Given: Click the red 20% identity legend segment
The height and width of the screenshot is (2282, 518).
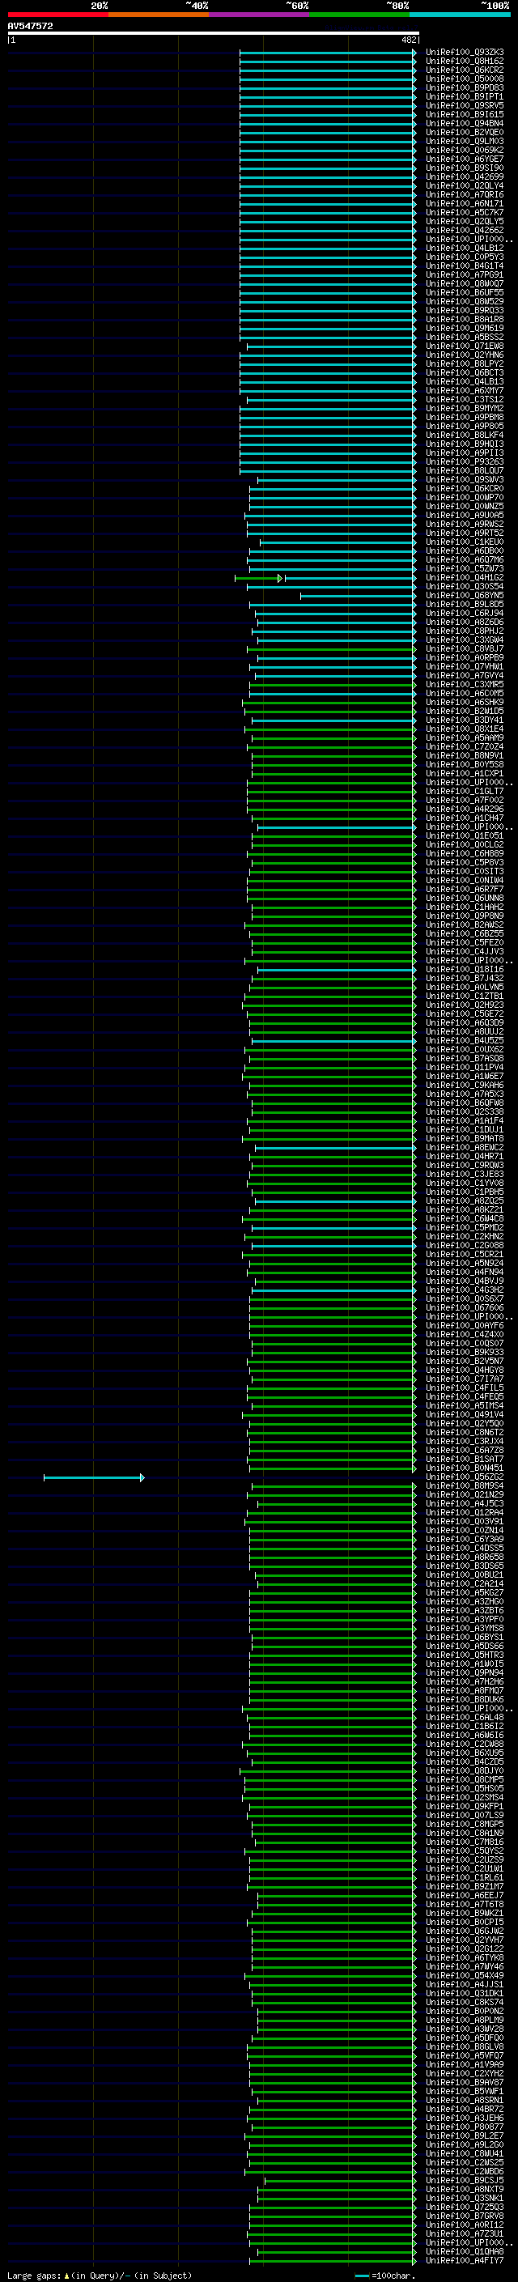Looking at the screenshot, I should pos(57,15).
